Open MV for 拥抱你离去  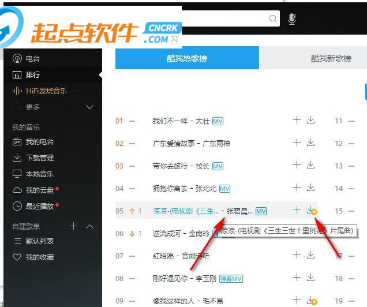coord(224,189)
